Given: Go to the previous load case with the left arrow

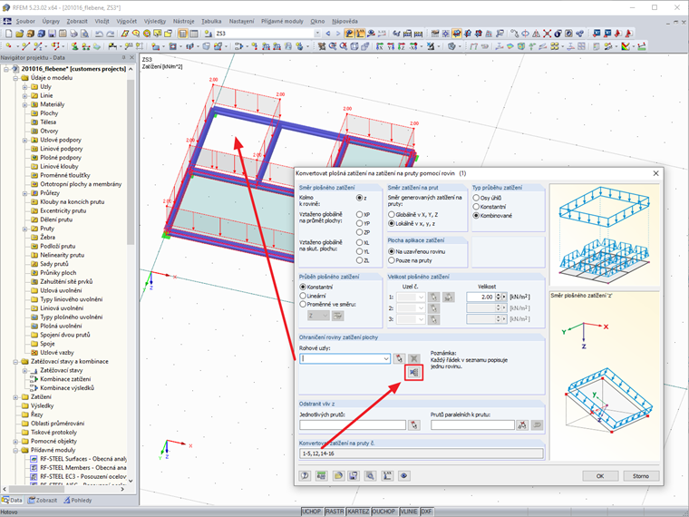Looking at the screenshot, I should (x=328, y=34).
